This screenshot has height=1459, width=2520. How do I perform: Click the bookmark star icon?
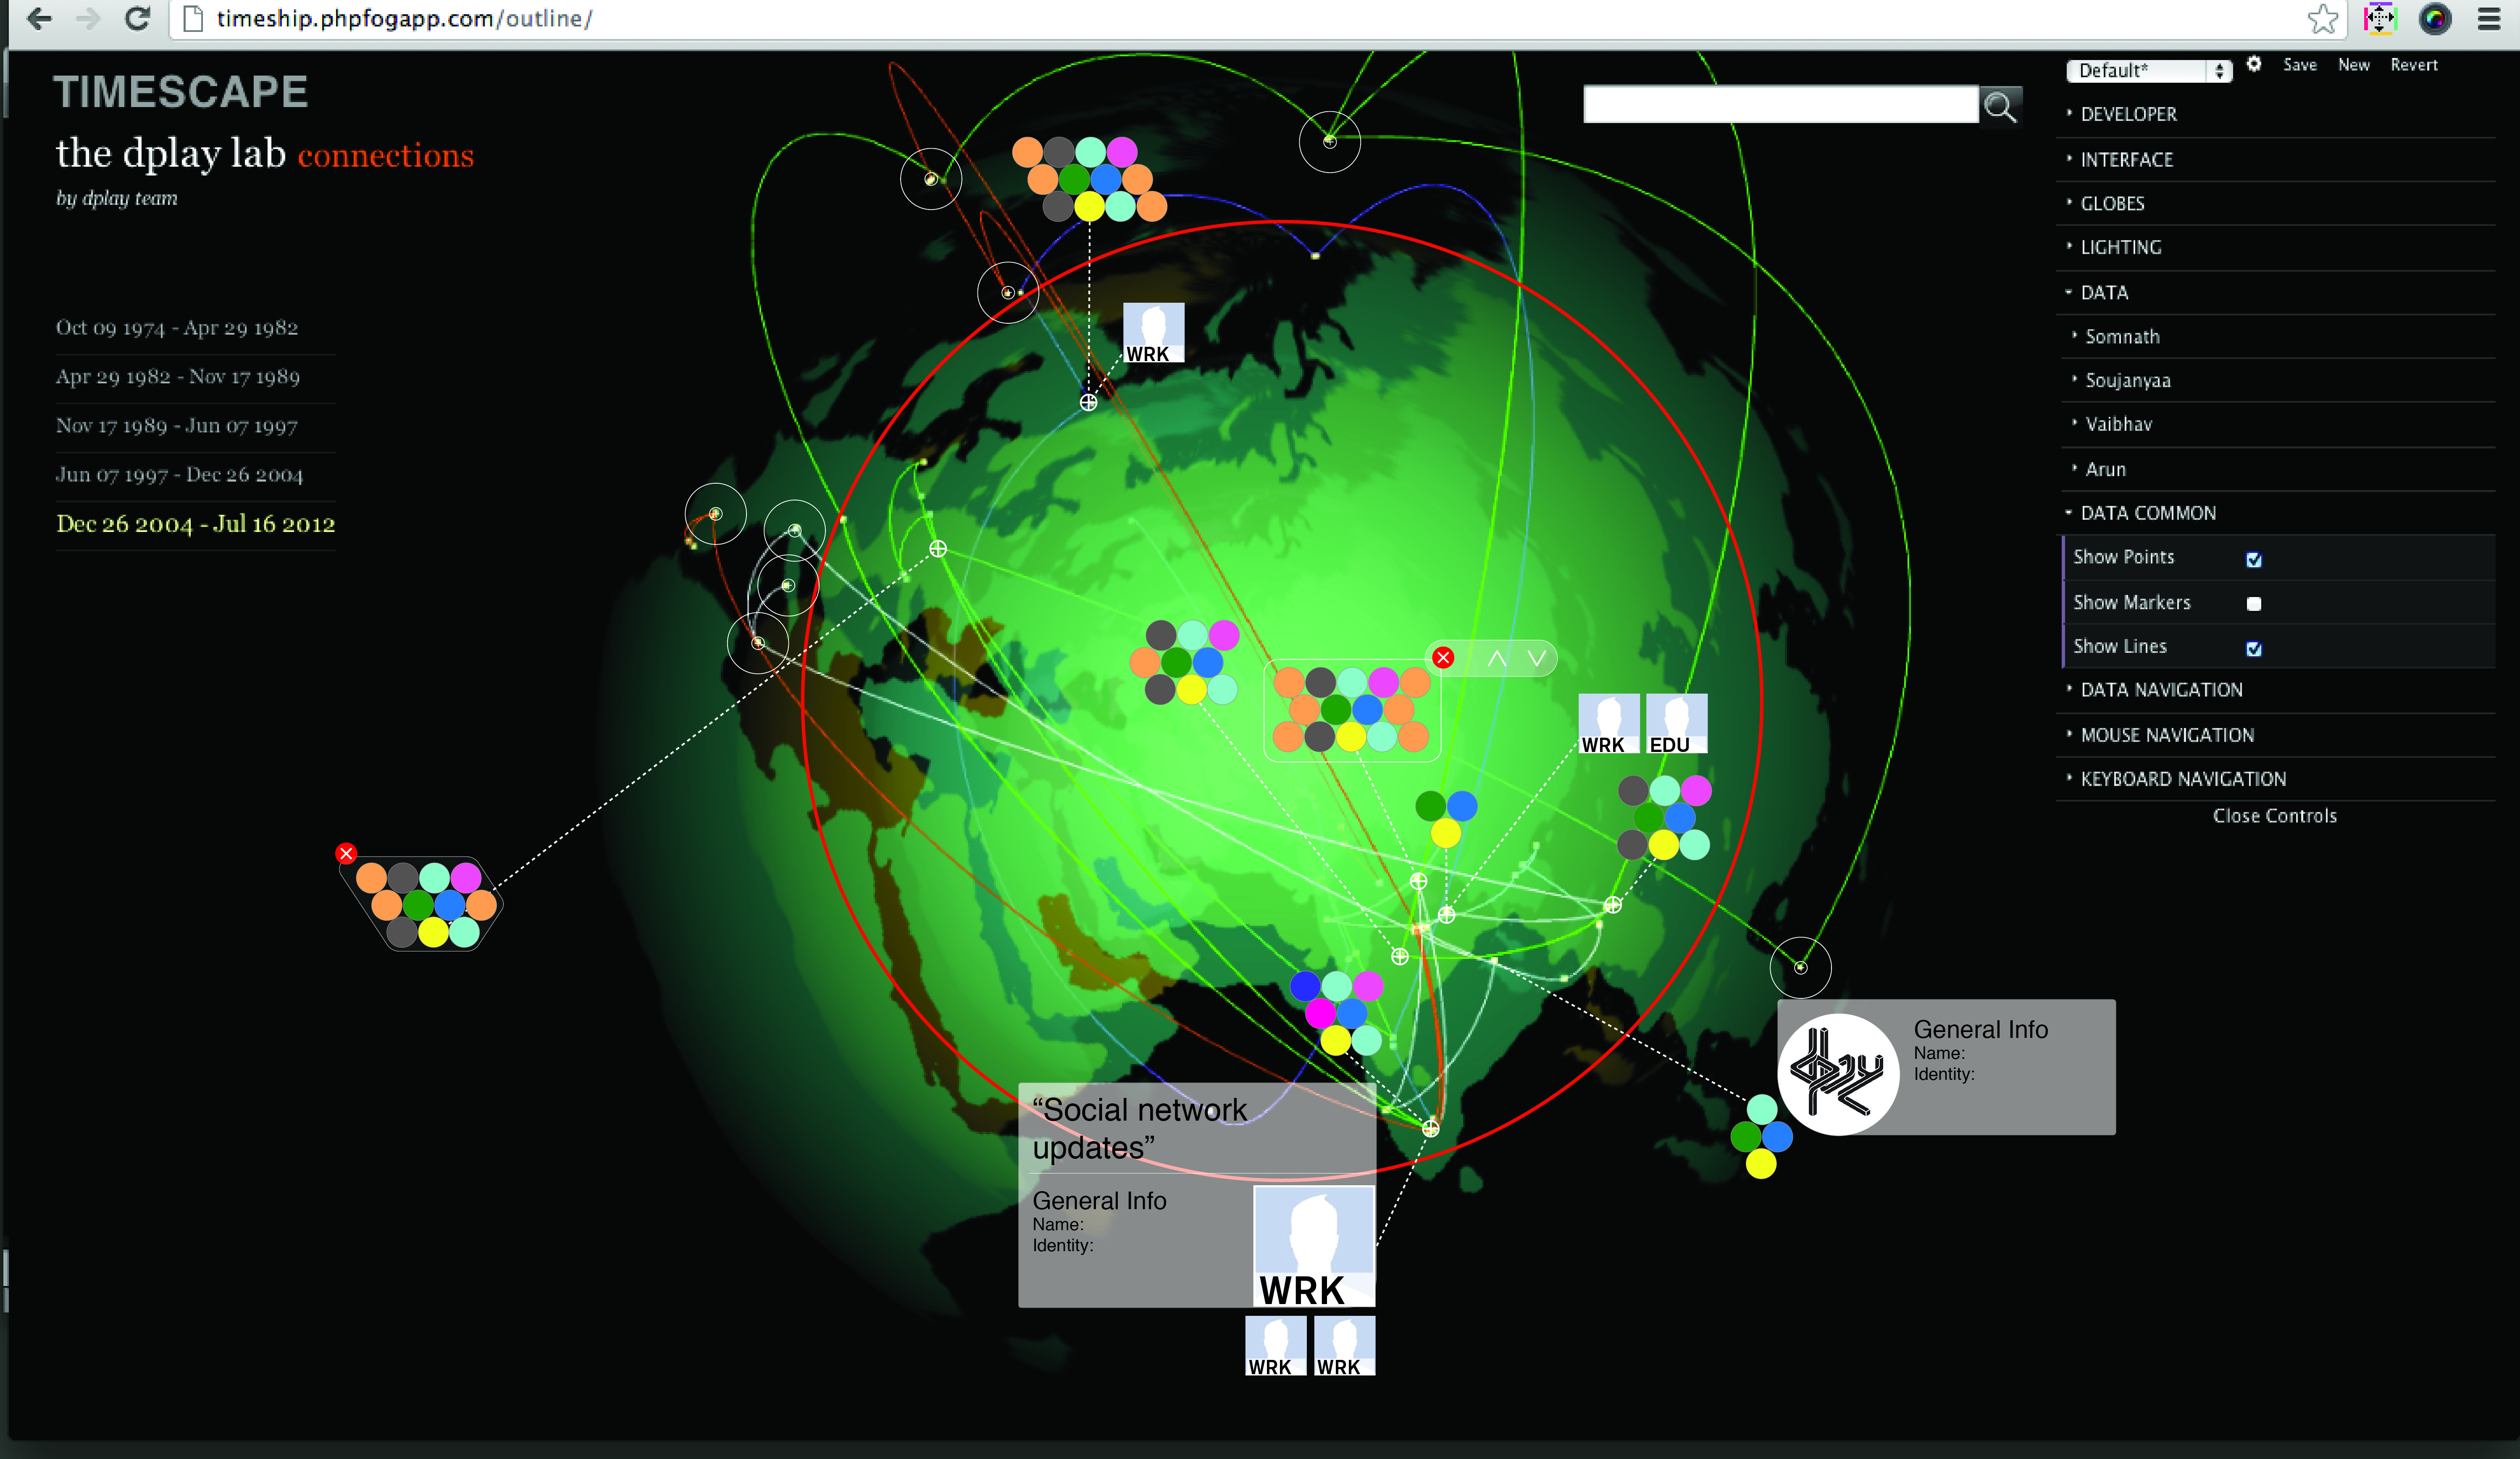(x=2322, y=19)
